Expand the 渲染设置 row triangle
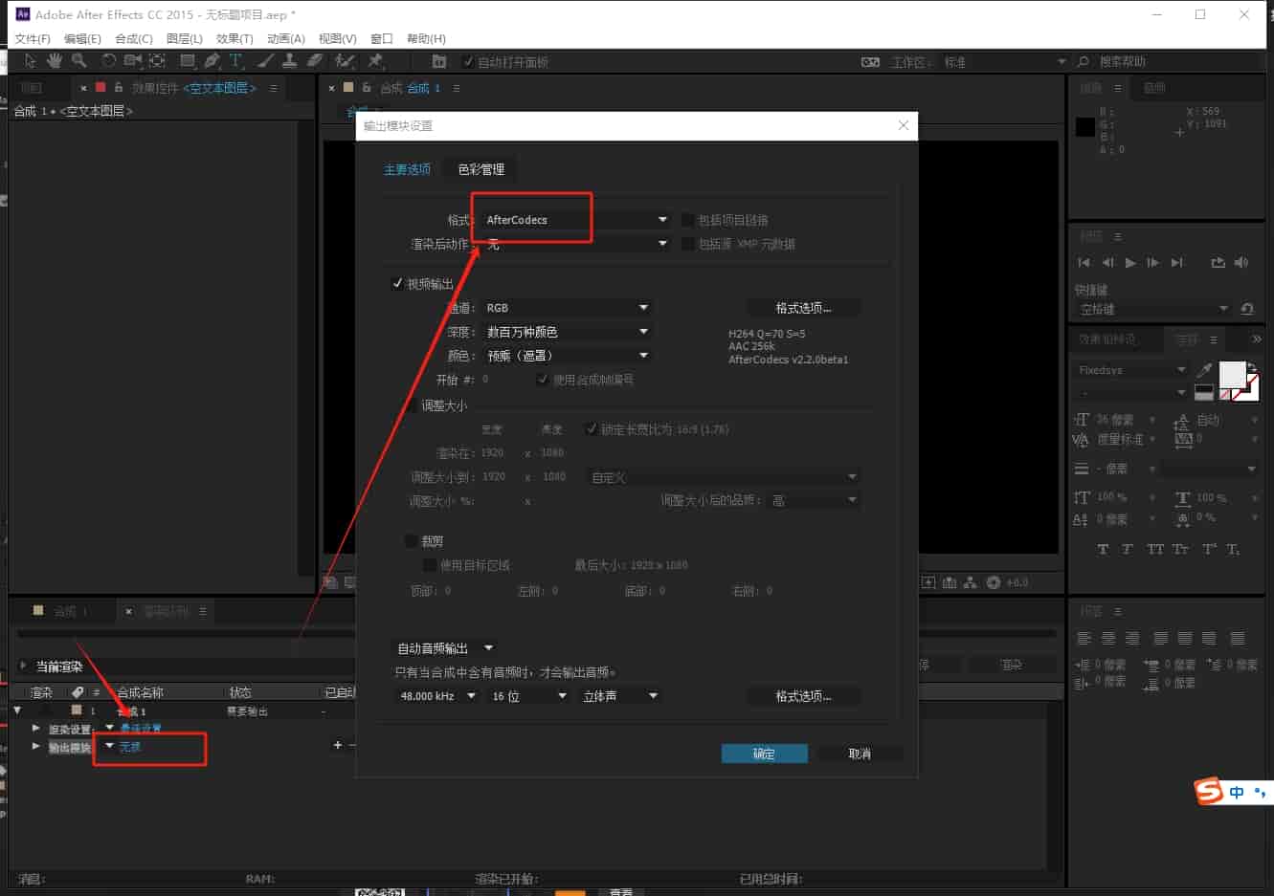The height and width of the screenshot is (896, 1274). 36,728
